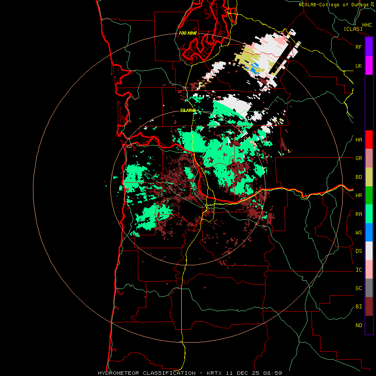376x376 pixels.
Task: Select the GR legend color block
Action: (369, 158)
